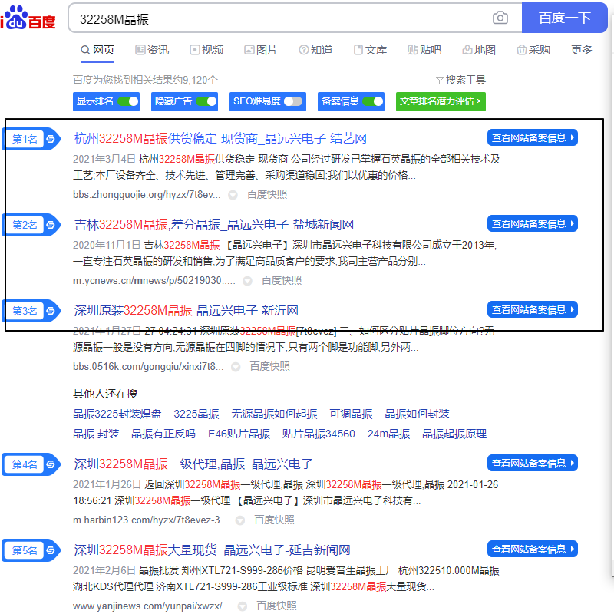This screenshot has height=614, width=614.
Task: Open 百度快照 for bbs.zhongguojie.org result
Action: [x=267, y=195]
